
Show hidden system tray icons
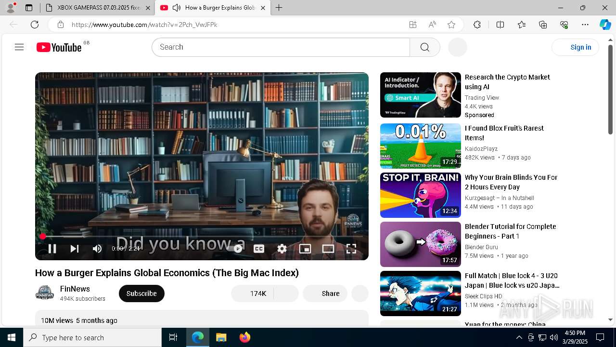(519, 337)
